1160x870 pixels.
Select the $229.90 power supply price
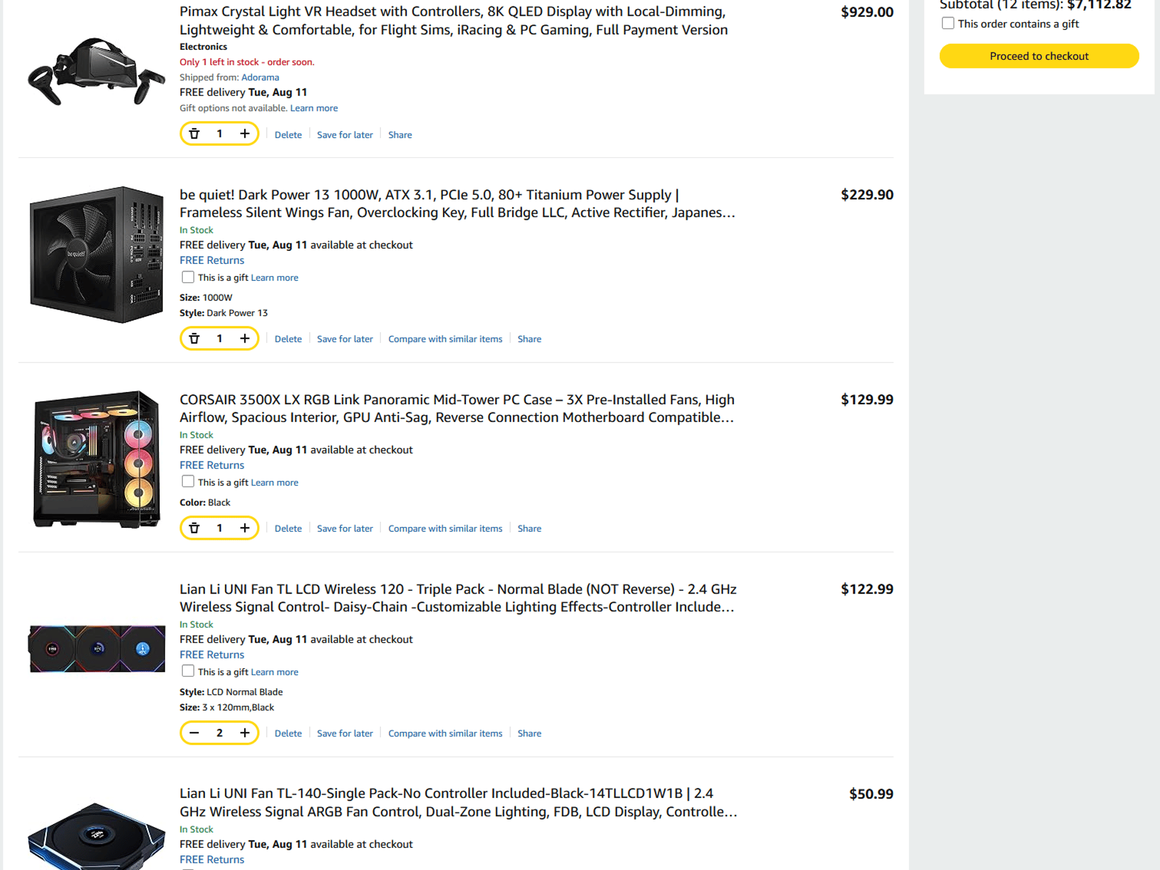(x=867, y=195)
